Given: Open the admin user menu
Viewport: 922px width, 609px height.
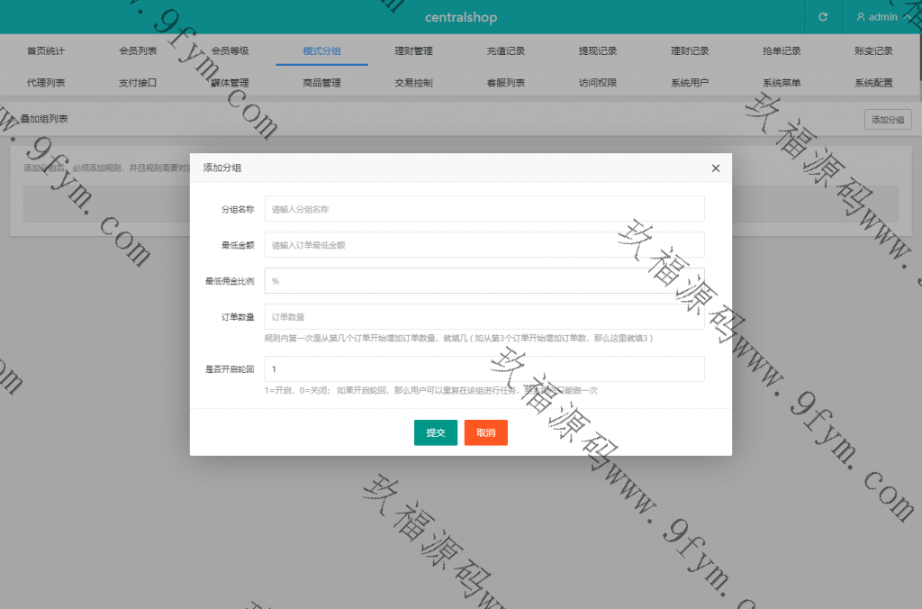Looking at the screenshot, I should pyautogui.click(x=877, y=17).
